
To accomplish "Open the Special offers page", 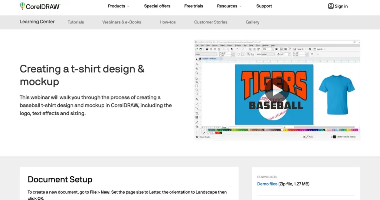I will pyautogui.click(x=157, y=6).
